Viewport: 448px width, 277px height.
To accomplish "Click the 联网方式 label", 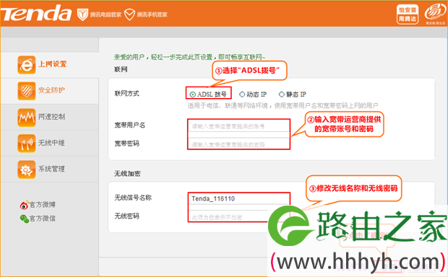I will coord(127,93).
